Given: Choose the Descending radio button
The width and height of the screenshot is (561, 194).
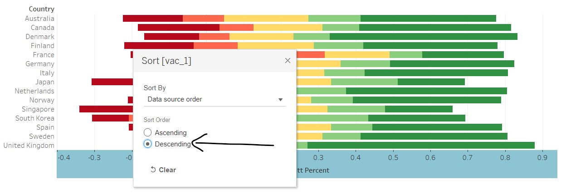Looking at the screenshot, I should 147,144.
